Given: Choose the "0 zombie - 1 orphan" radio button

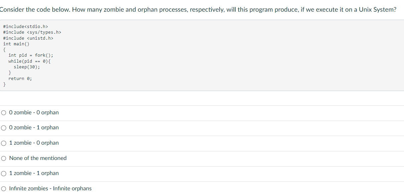Looking at the screenshot, I should tap(4, 128).
